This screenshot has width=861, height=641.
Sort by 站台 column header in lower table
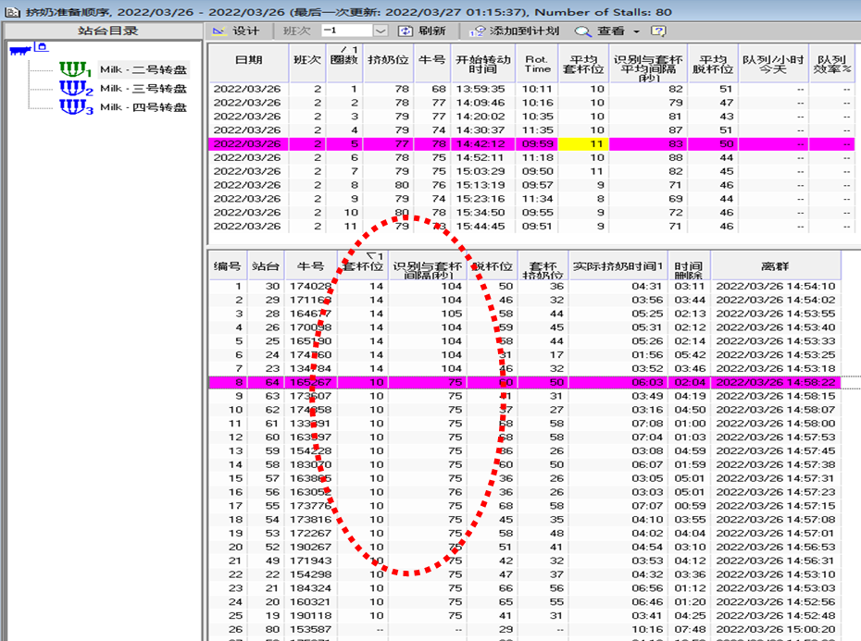[x=266, y=266]
